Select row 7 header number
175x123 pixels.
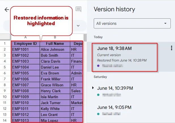5,79
